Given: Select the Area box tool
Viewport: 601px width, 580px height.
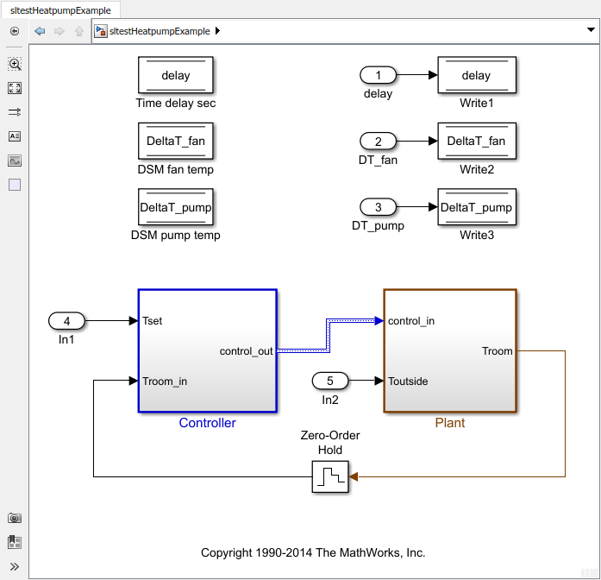Looking at the screenshot, I should click(x=15, y=185).
